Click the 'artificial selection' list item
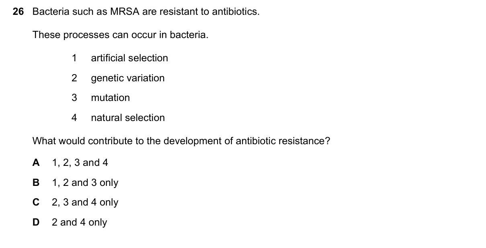Screen dimensions: 486x248 click(129, 58)
